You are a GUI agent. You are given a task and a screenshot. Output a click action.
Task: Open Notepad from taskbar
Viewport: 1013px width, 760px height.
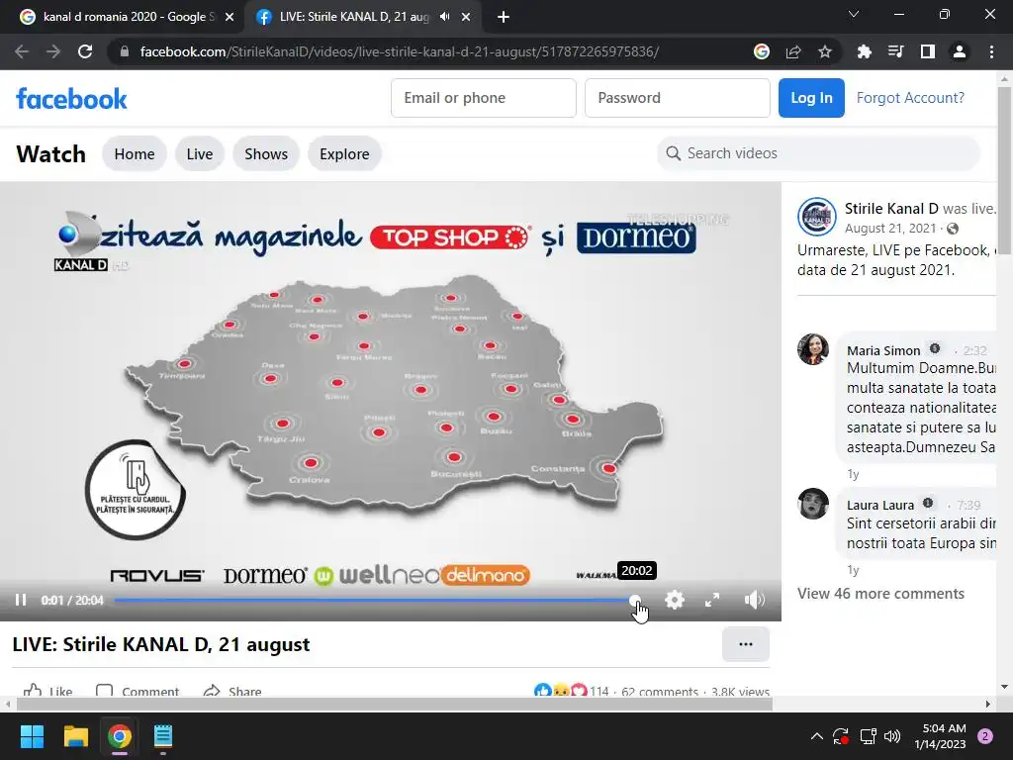(x=163, y=736)
